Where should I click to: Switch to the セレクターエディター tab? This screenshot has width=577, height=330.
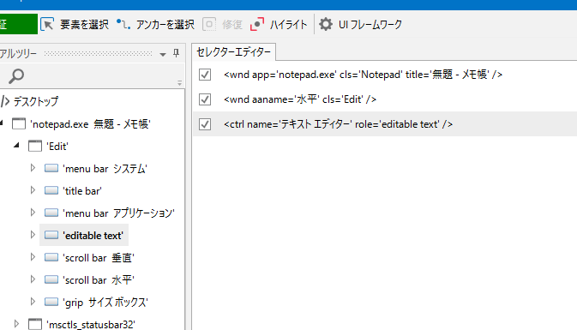234,52
